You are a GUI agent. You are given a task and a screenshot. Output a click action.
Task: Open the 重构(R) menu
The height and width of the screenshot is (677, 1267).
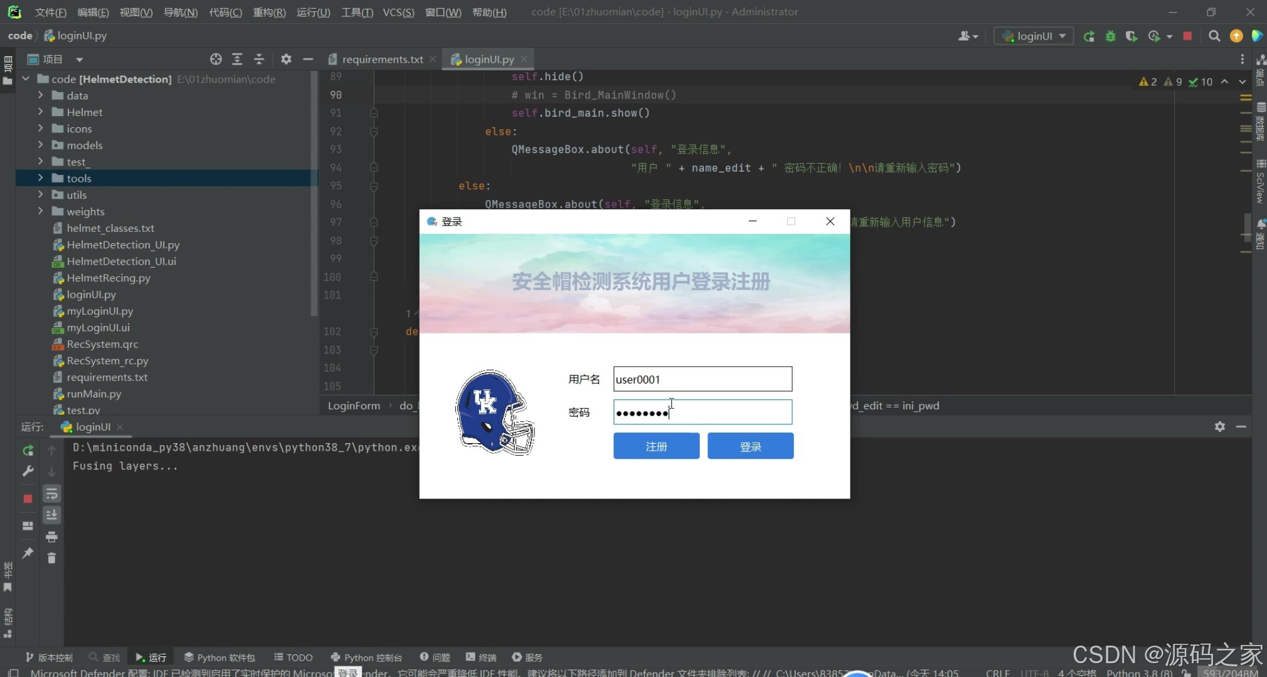tap(269, 12)
